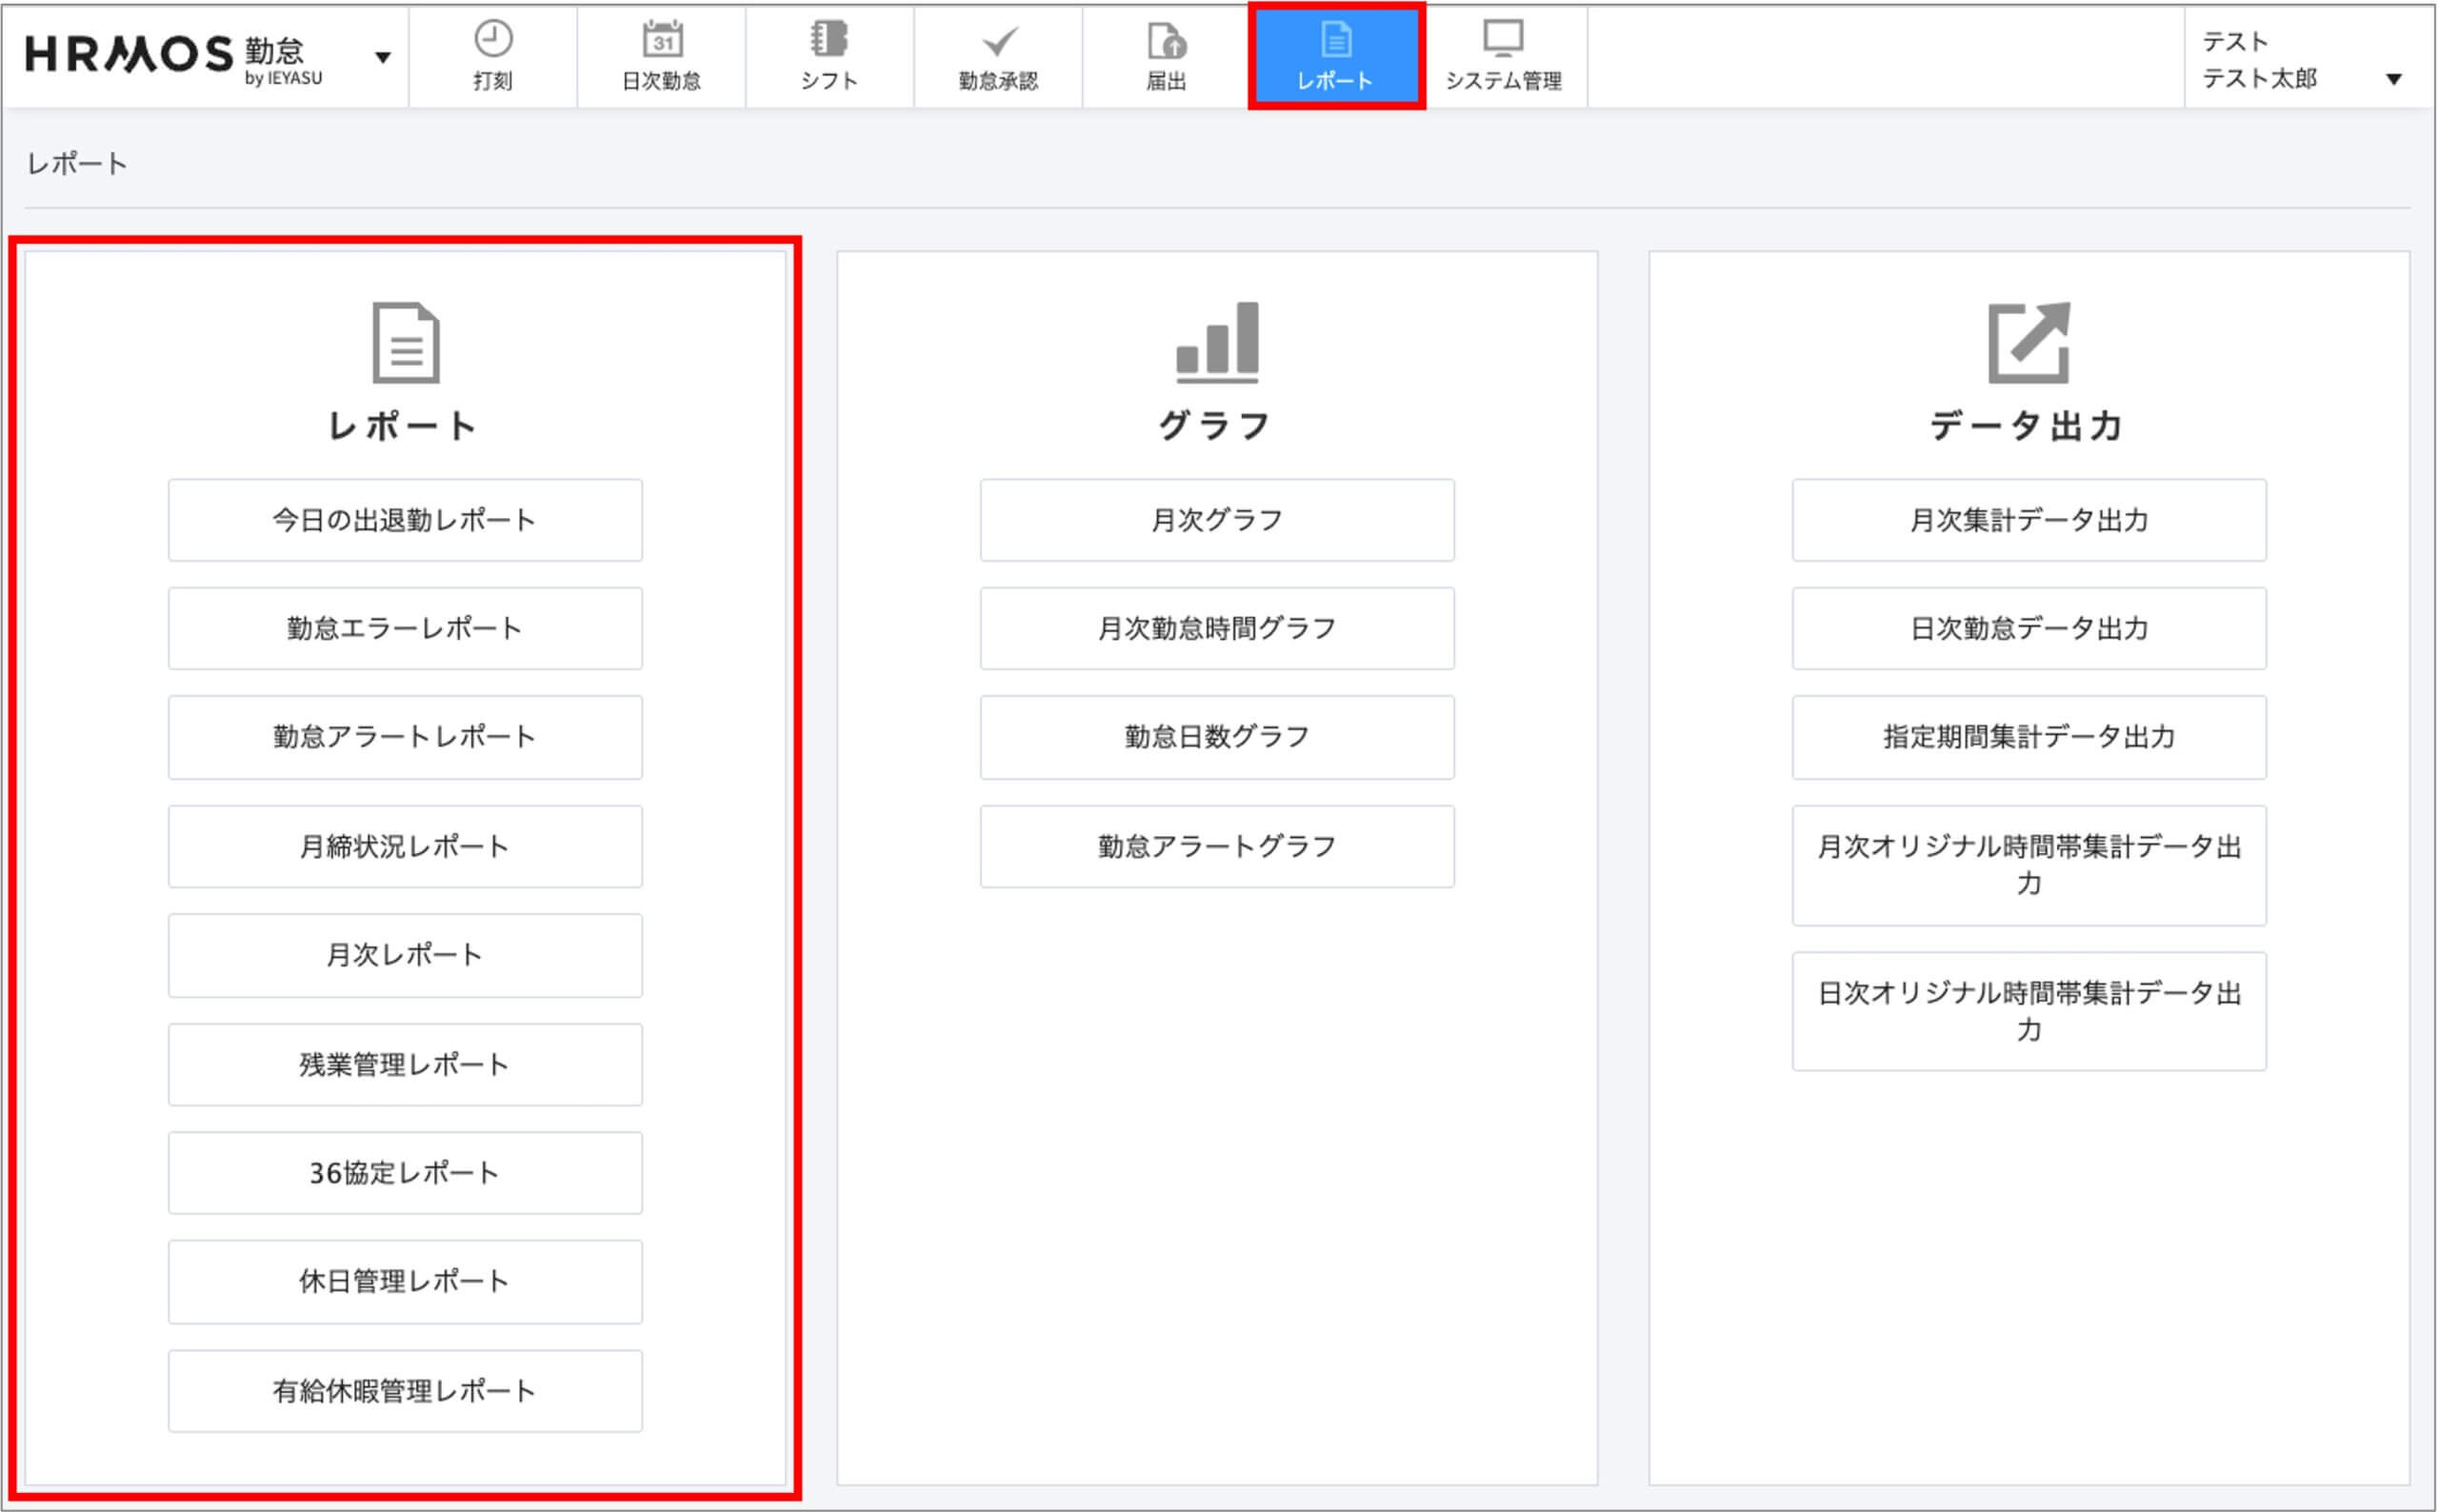Select the シフト notebook icon

[x=829, y=40]
